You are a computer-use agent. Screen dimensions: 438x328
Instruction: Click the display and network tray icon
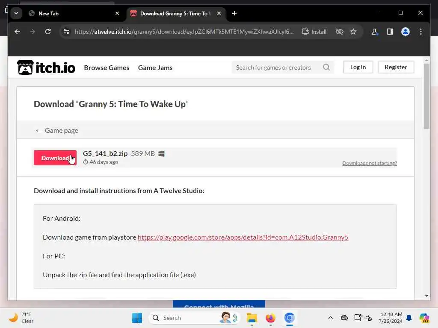coord(358,318)
